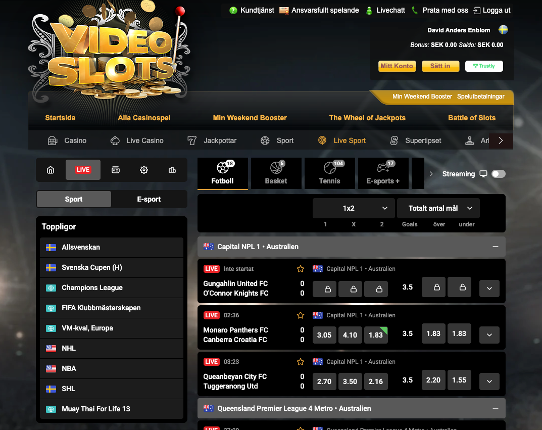
Task: Favorite the Gungahlin United FC match star
Action: [x=301, y=269]
